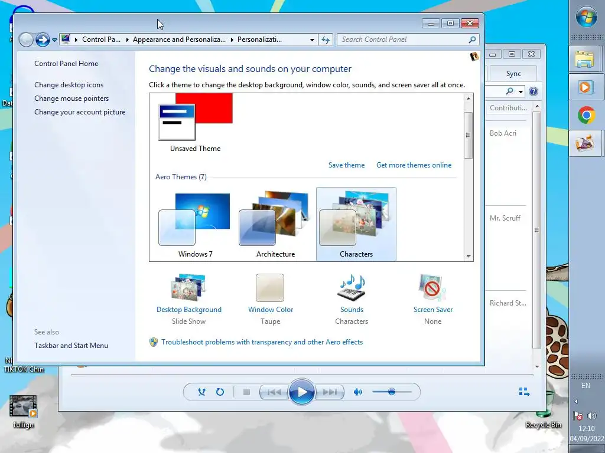
Task: Open Media Player search options dropdown
Action: click(521, 91)
